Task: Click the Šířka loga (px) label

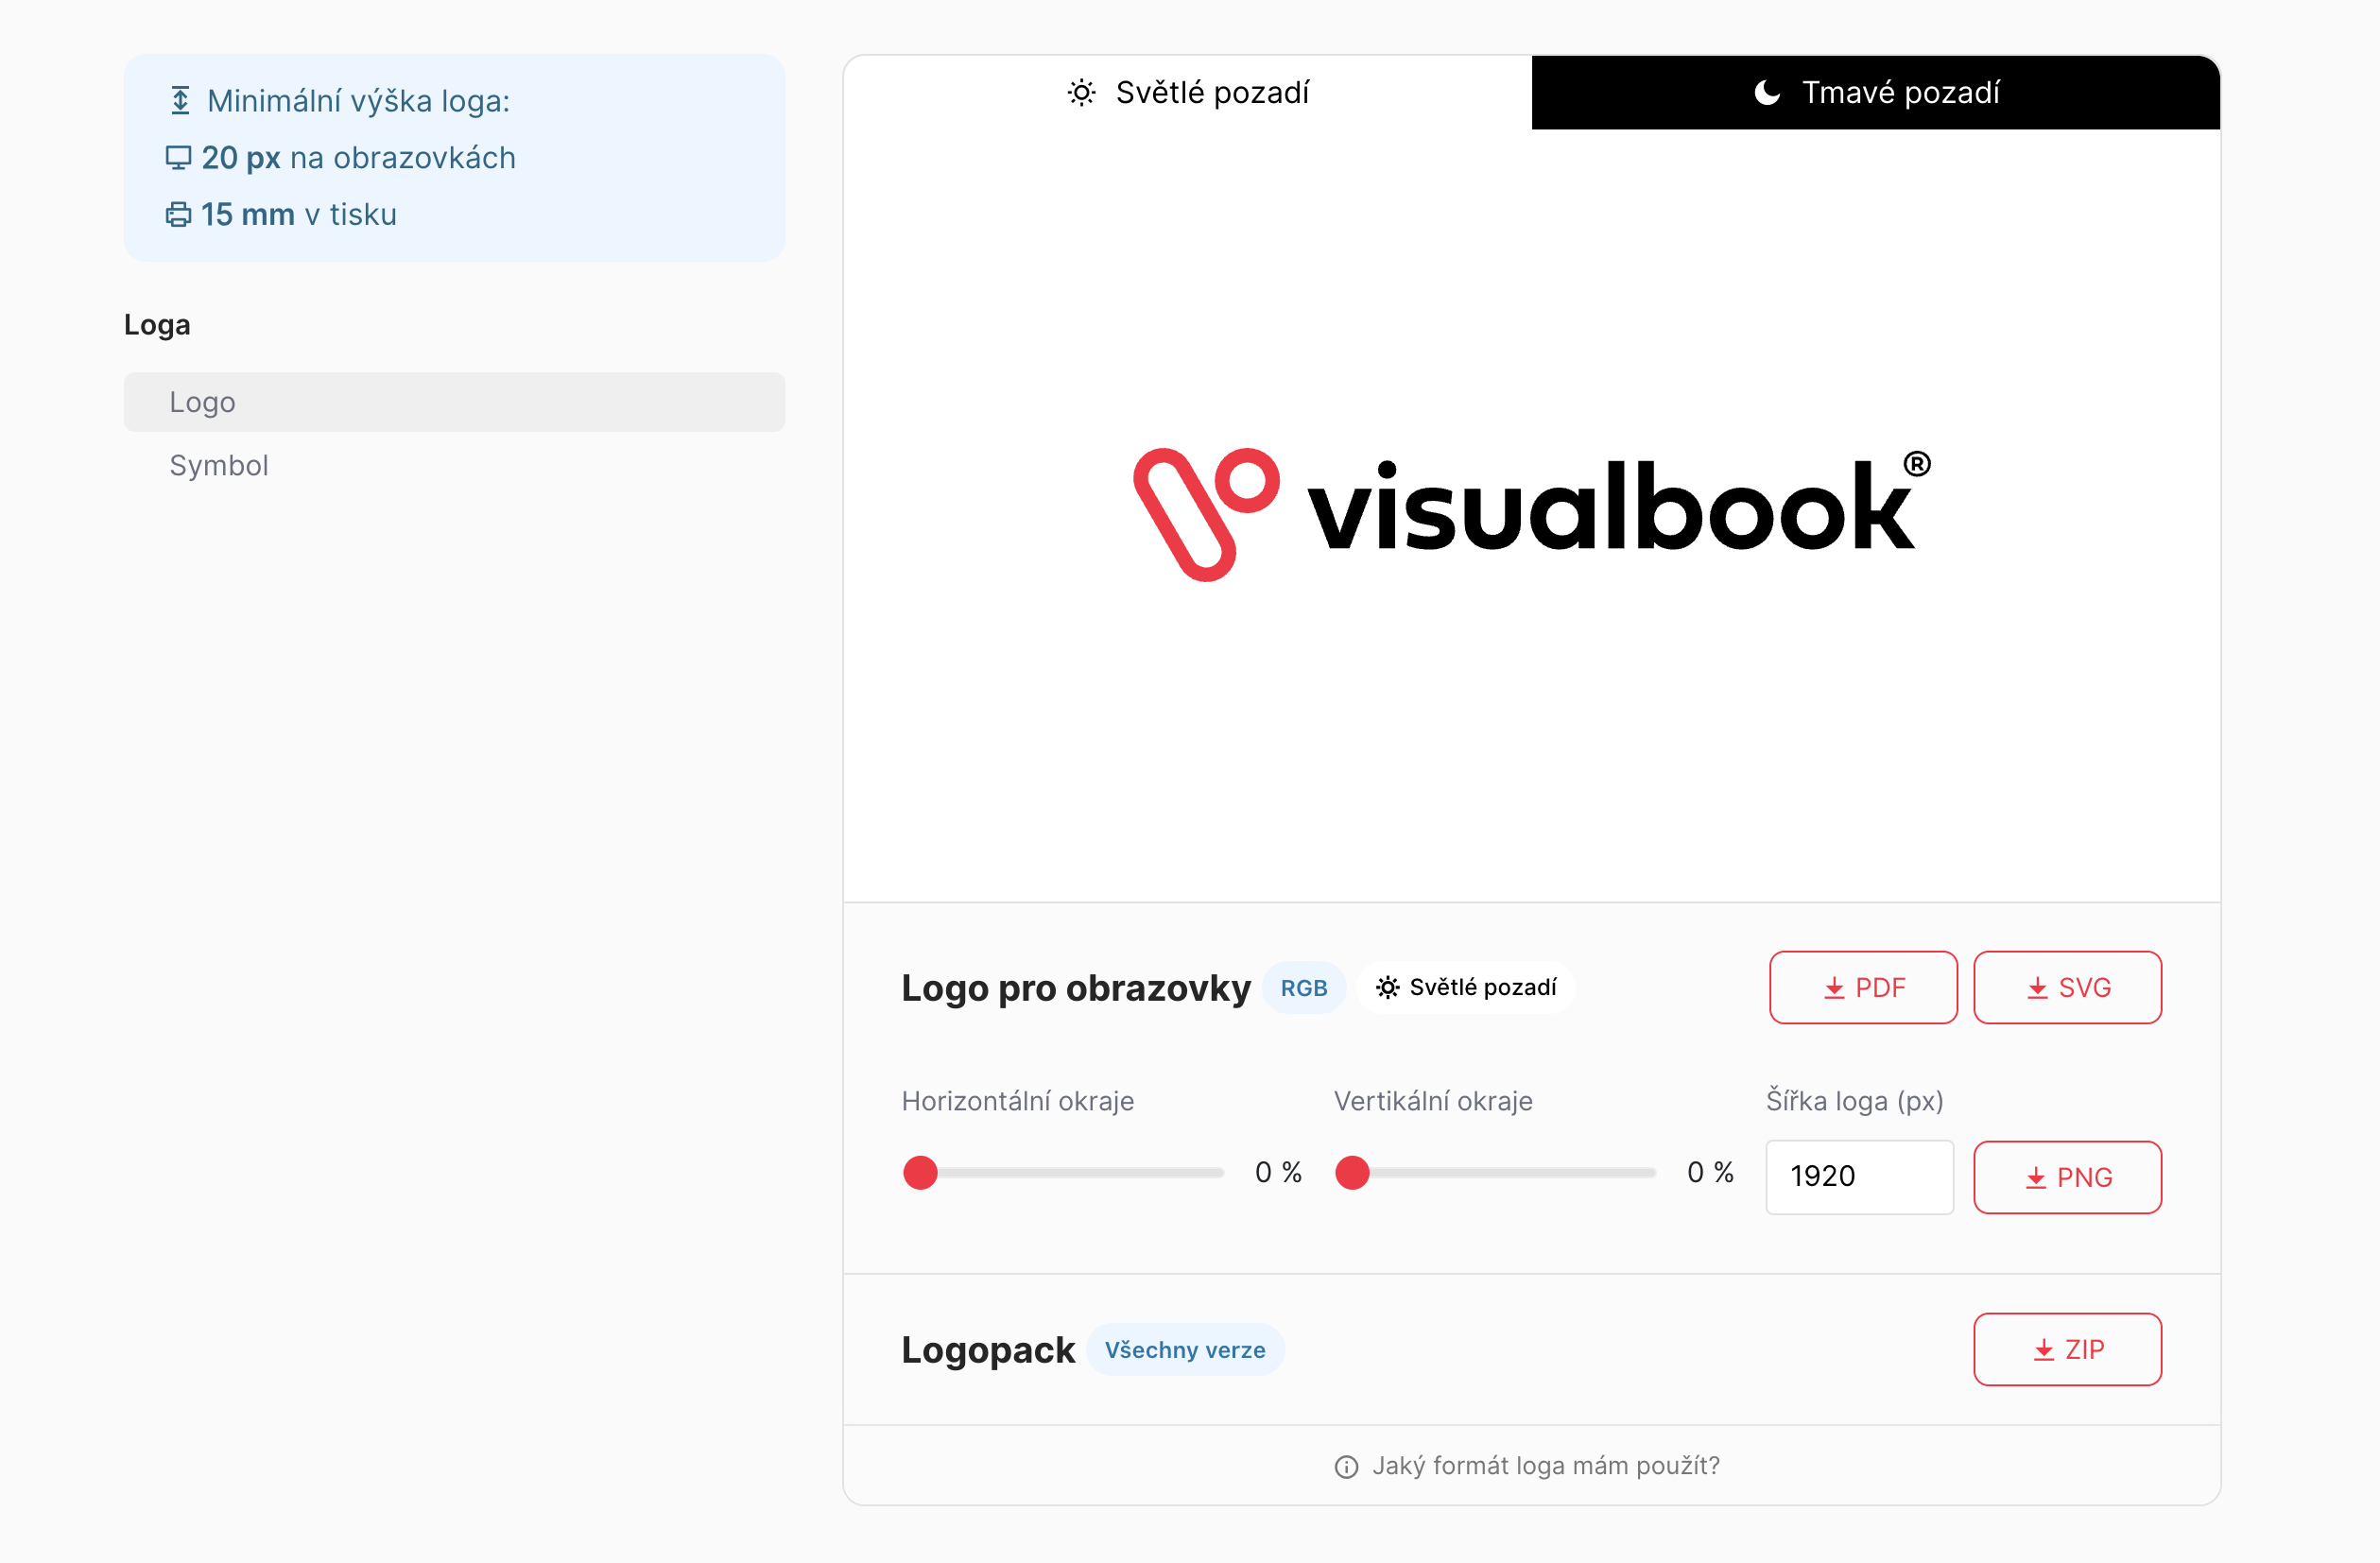Action: 1854,1101
